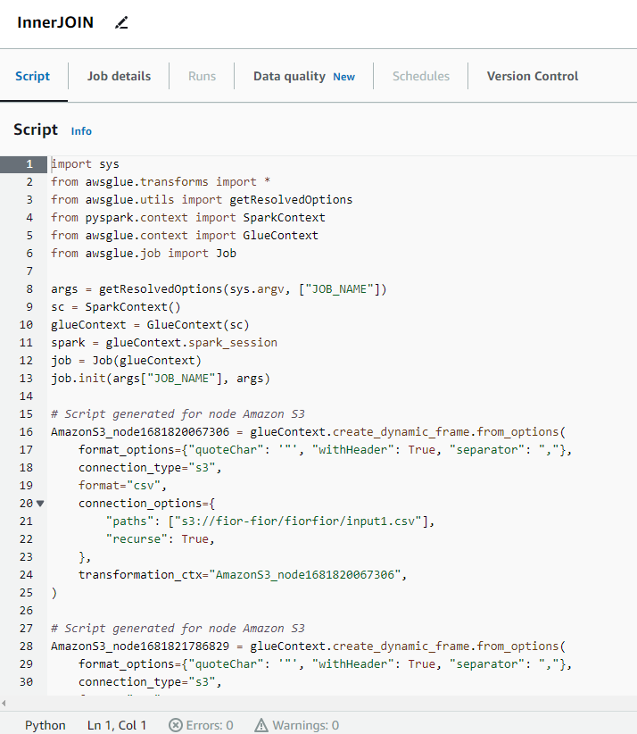Screen dimensions: 637x734
Task: Click the New badge next to Data quality
Action: coord(343,77)
